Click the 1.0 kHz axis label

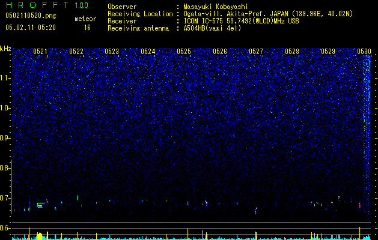(5, 108)
